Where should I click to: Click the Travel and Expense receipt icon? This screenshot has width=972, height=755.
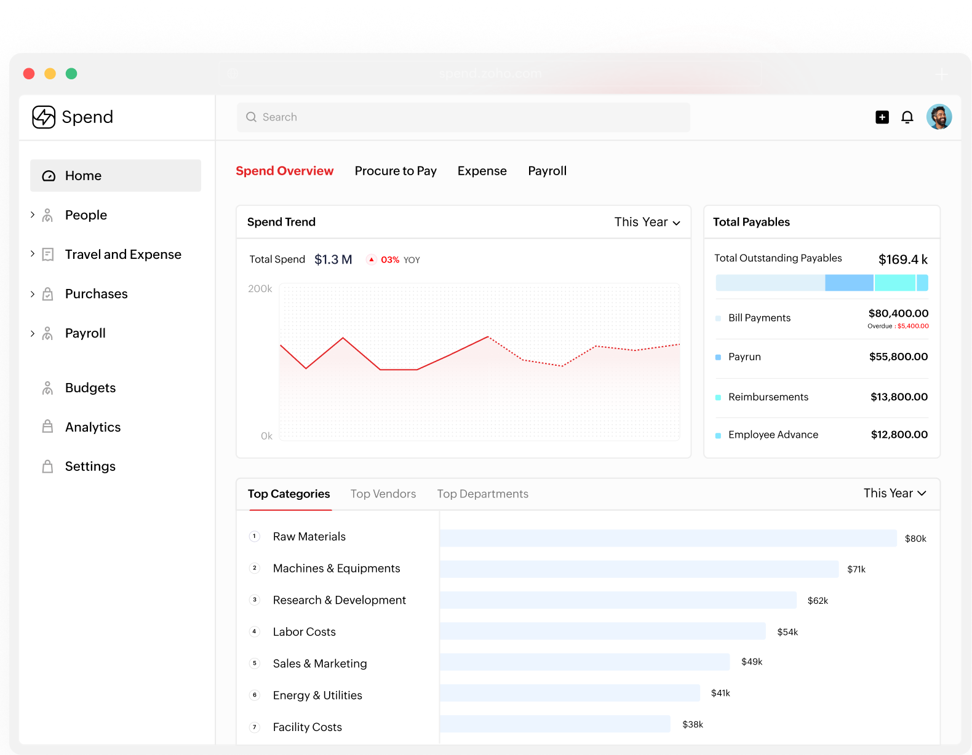click(47, 255)
